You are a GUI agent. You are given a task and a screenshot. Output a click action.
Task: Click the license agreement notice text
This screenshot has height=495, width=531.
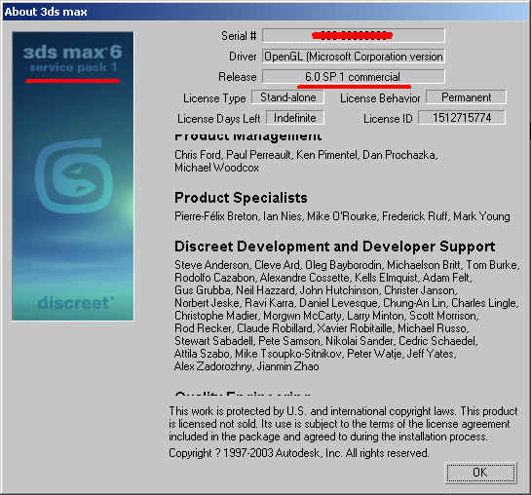(x=343, y=424)
